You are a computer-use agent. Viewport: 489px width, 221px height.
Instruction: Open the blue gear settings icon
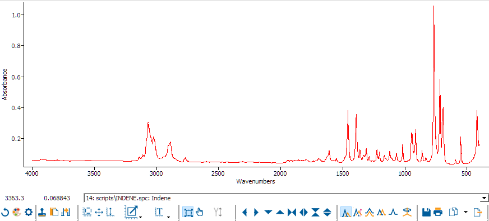(x=29, y=213)
